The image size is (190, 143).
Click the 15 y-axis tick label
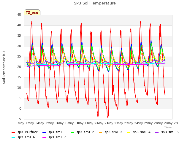(x=19, y=77)
